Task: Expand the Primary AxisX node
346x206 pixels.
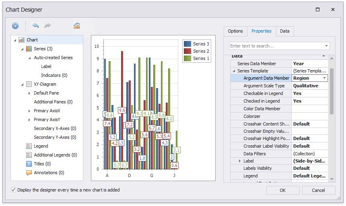Action: pos(29,111)
